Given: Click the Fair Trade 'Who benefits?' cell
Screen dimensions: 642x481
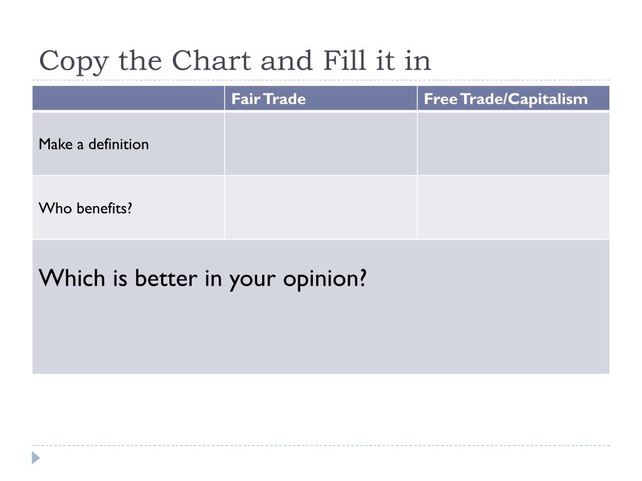Looking at the screenshot, I should click(x=320, y=208).
